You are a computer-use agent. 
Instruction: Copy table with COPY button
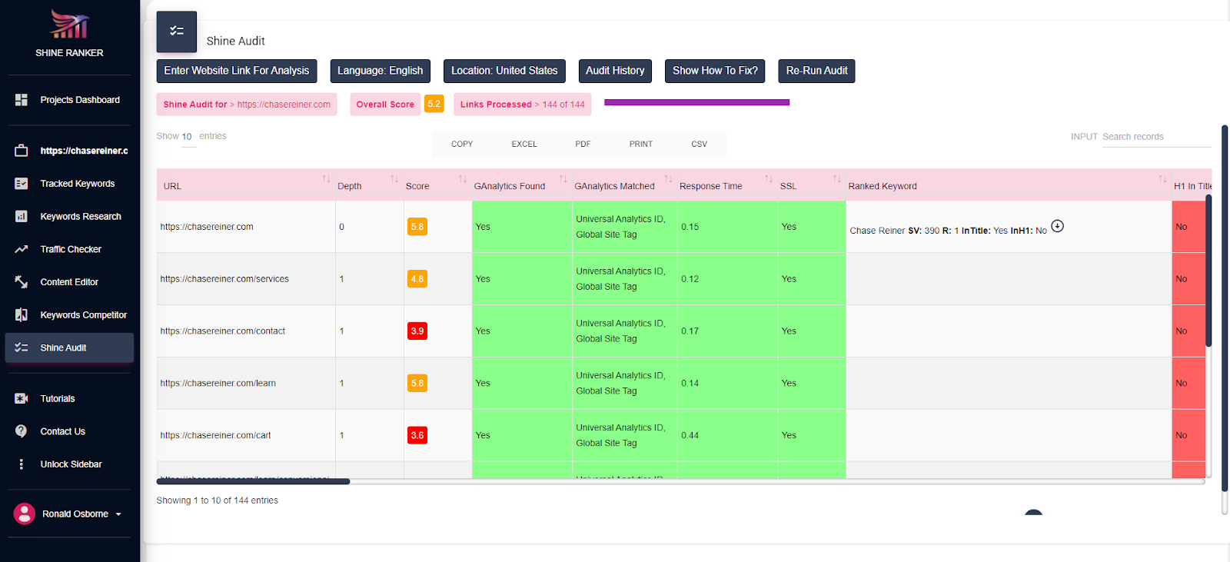point(462,144)
